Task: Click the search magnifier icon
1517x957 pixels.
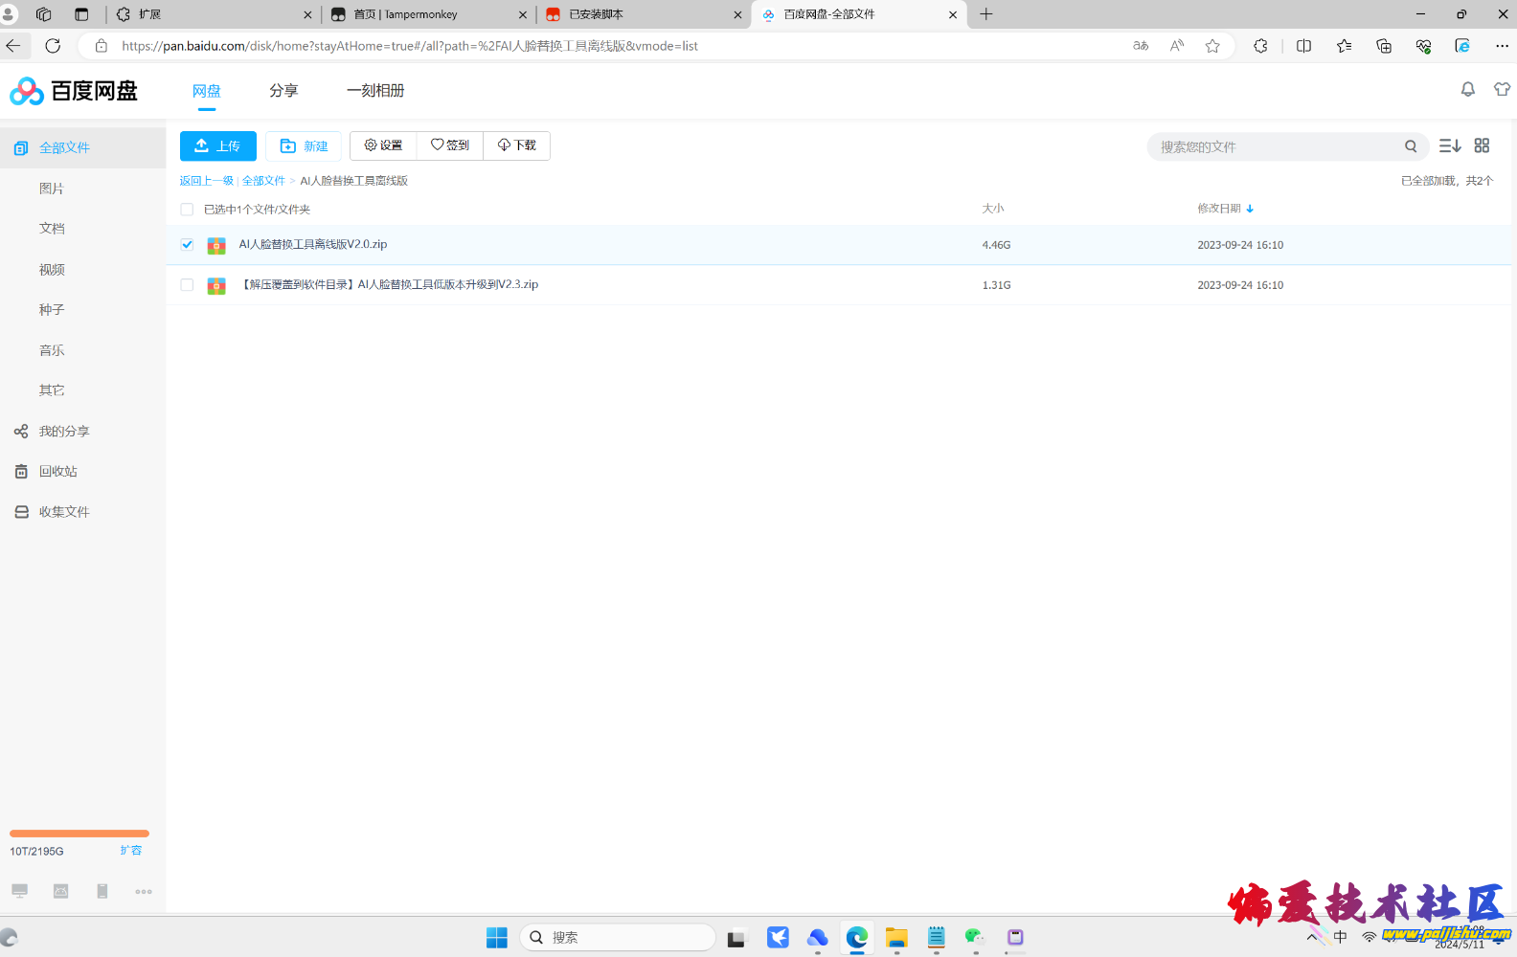Action: click(x=1411, y=146)
